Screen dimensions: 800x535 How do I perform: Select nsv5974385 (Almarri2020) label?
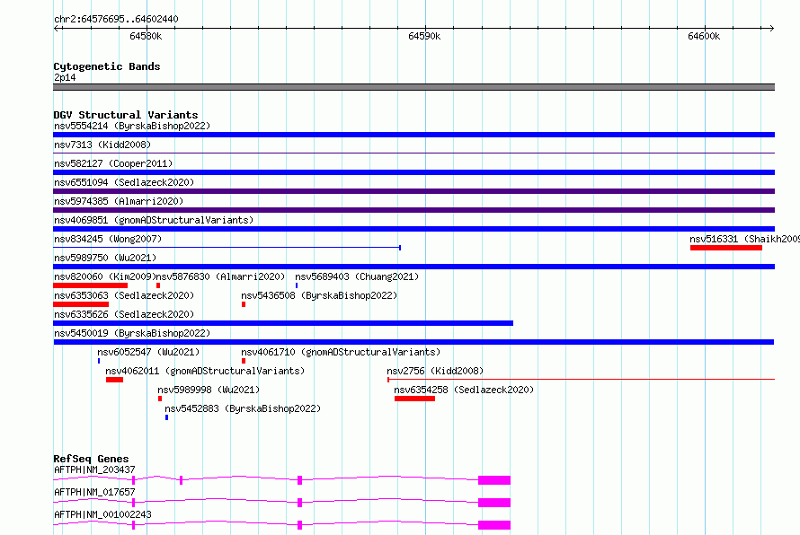(119, 201)
